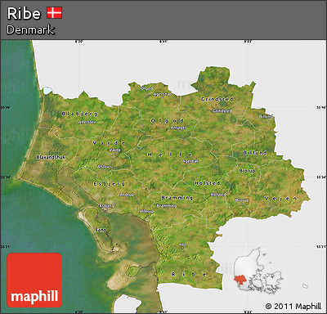Open the red maphill logo
327x314 pixels.
[x=34, y=280]
